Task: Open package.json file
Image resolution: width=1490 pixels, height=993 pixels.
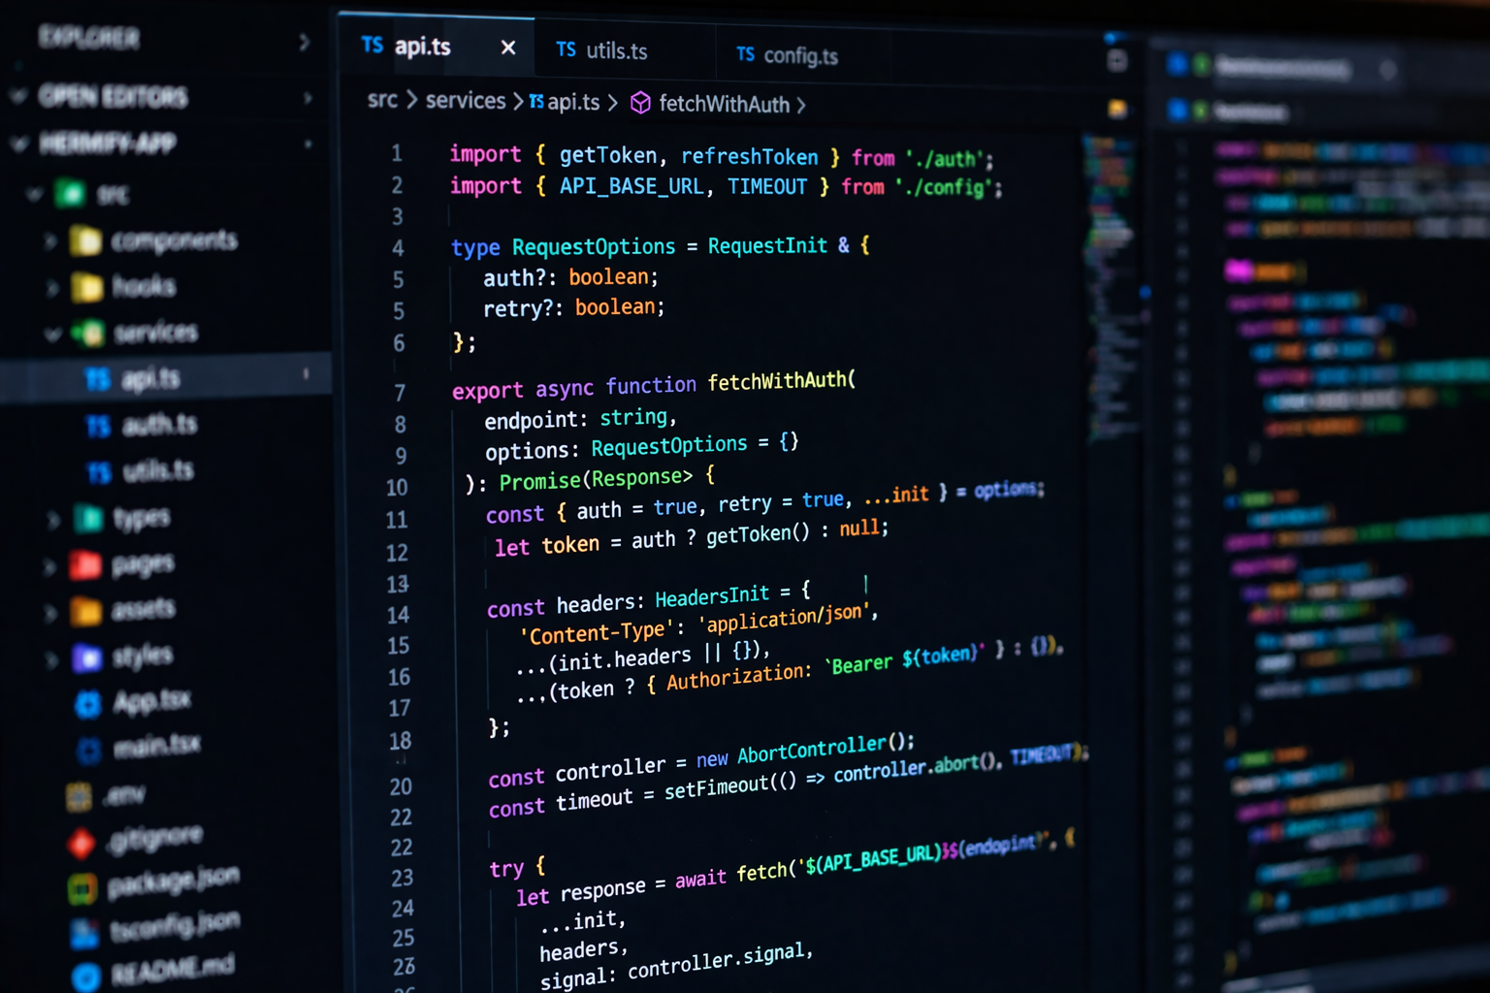Action: [x=173, y=881]
